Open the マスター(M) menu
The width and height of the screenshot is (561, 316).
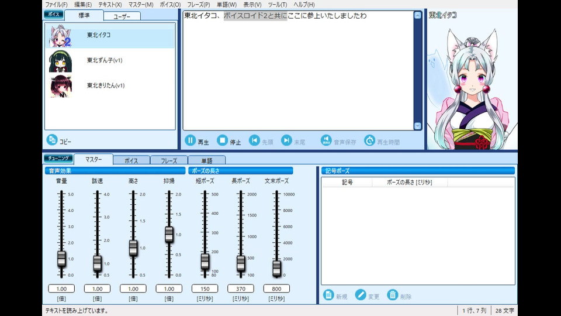(141, 4)
